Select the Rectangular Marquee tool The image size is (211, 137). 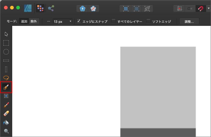pyautogui.click(x=6, y=43)
